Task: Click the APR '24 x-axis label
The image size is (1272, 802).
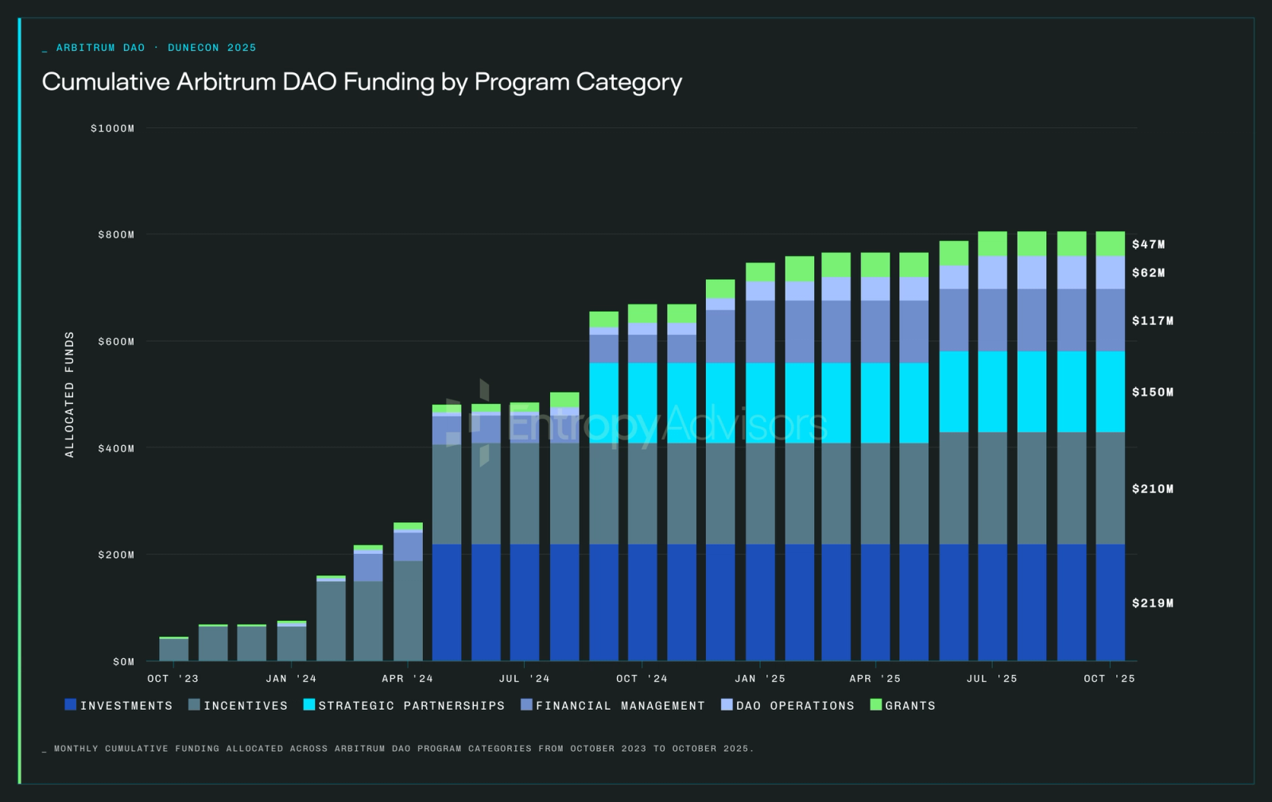Action: [x=407, y=679]
